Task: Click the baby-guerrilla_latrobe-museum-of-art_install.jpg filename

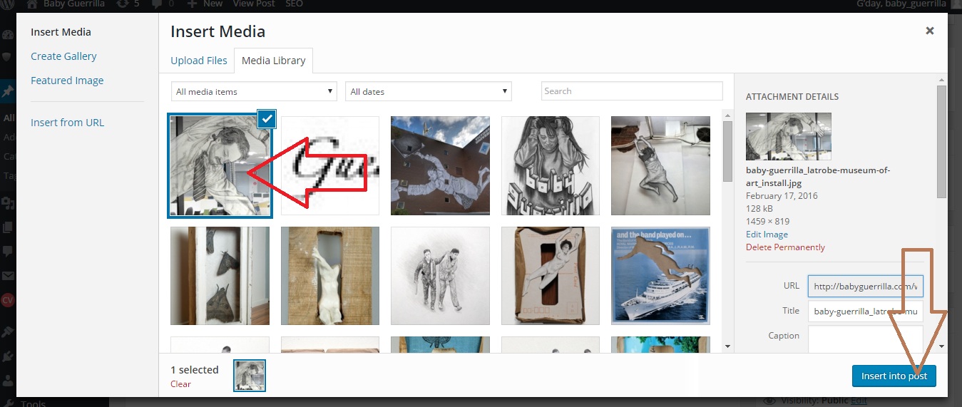Action: 818,177
